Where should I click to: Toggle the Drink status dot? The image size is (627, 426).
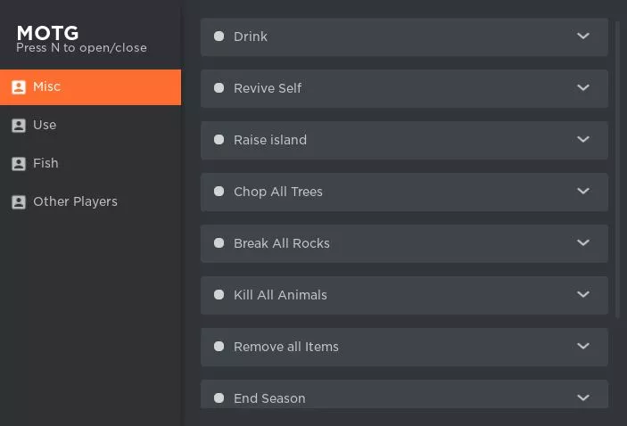click(x=219, y=37)
